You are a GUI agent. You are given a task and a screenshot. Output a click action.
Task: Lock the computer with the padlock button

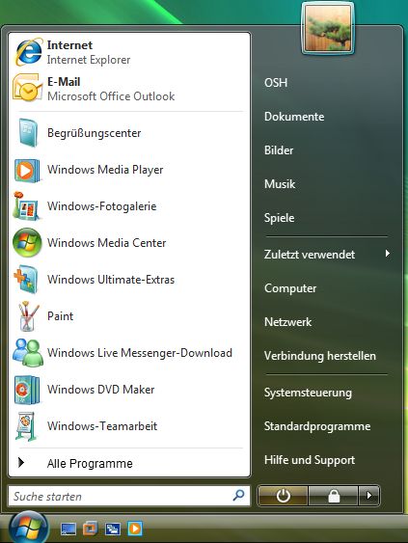333,496
